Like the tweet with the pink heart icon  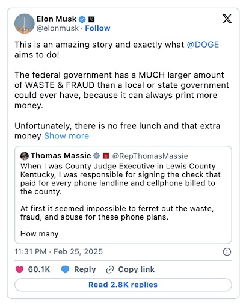point(19,269)
